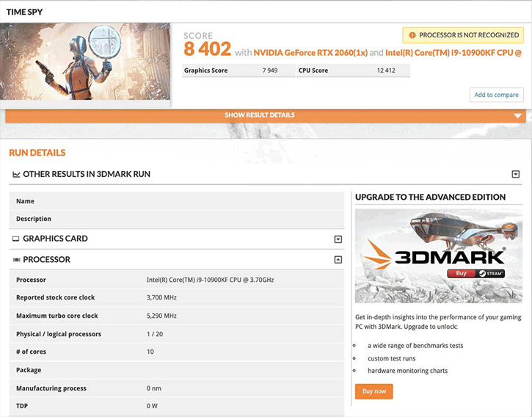Click the 5,290 MHz turbo clock value
532x417 pixels.
(x=161, y=316)
